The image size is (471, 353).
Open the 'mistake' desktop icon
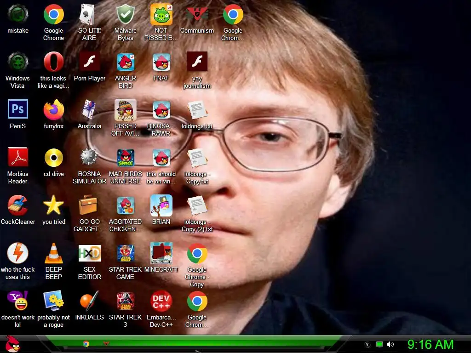18,14
